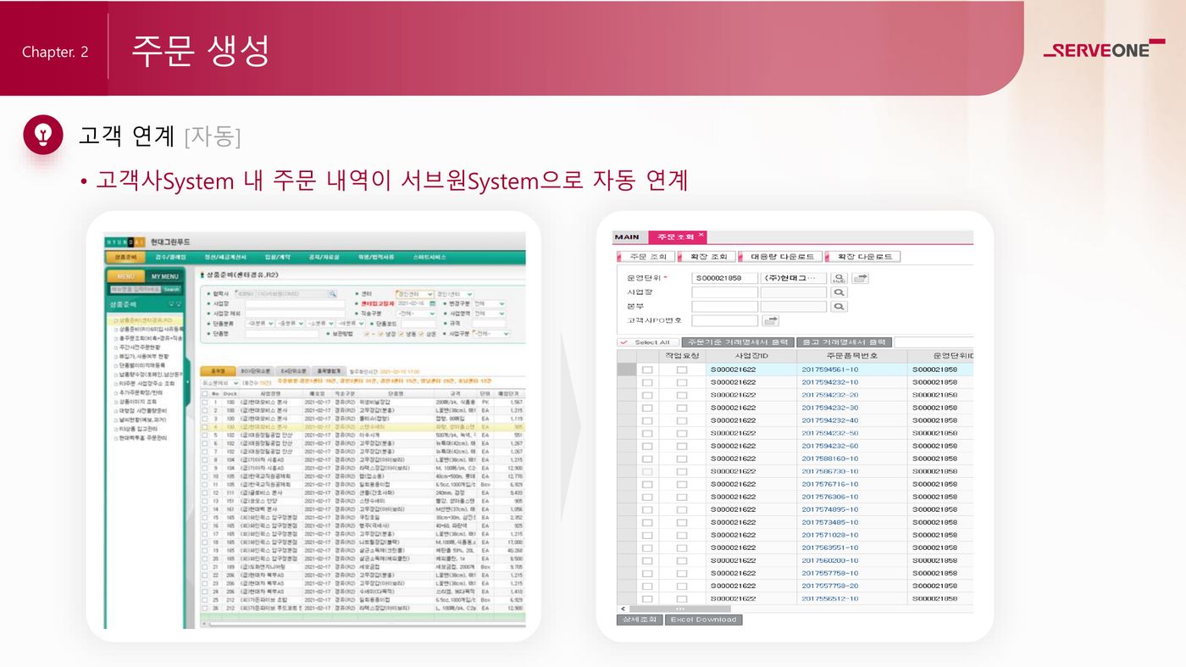Click the 협력사 search magnifier icon
This screenshot has height=667, width=1186.
pos(333,294)
